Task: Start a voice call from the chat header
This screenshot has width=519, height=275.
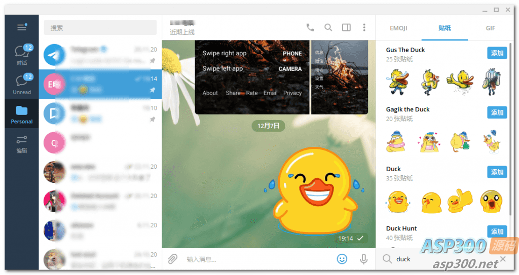Action: [310, 27]
